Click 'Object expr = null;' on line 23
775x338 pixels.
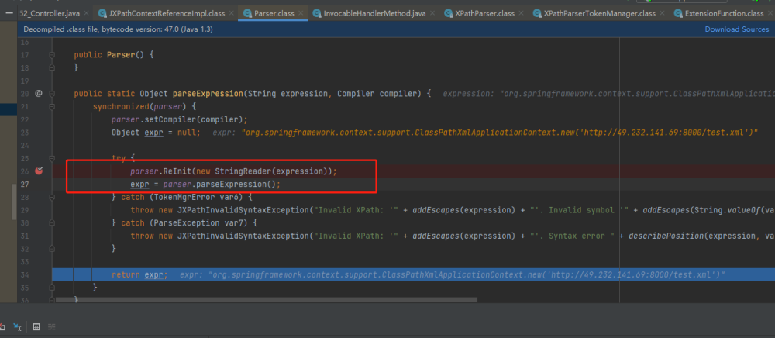click(157, 133)
